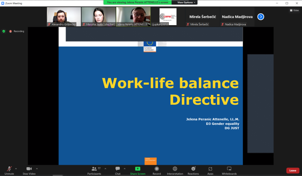Show next participants with blue arrow

[x=260, y=17]
